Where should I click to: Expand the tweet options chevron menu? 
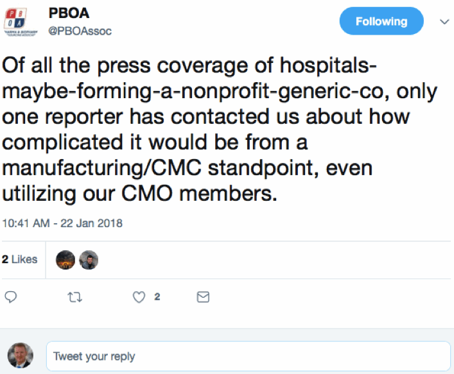[x=443, y=21]
